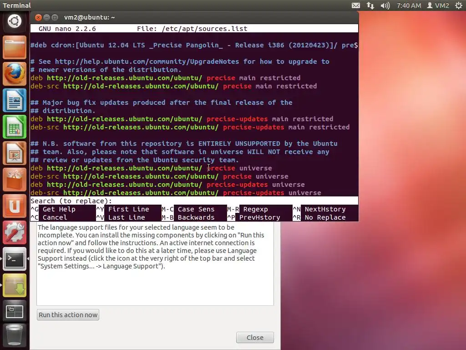
Task: Click the nano title File: /etc/apt/sources.list
Action: (192, 29)
